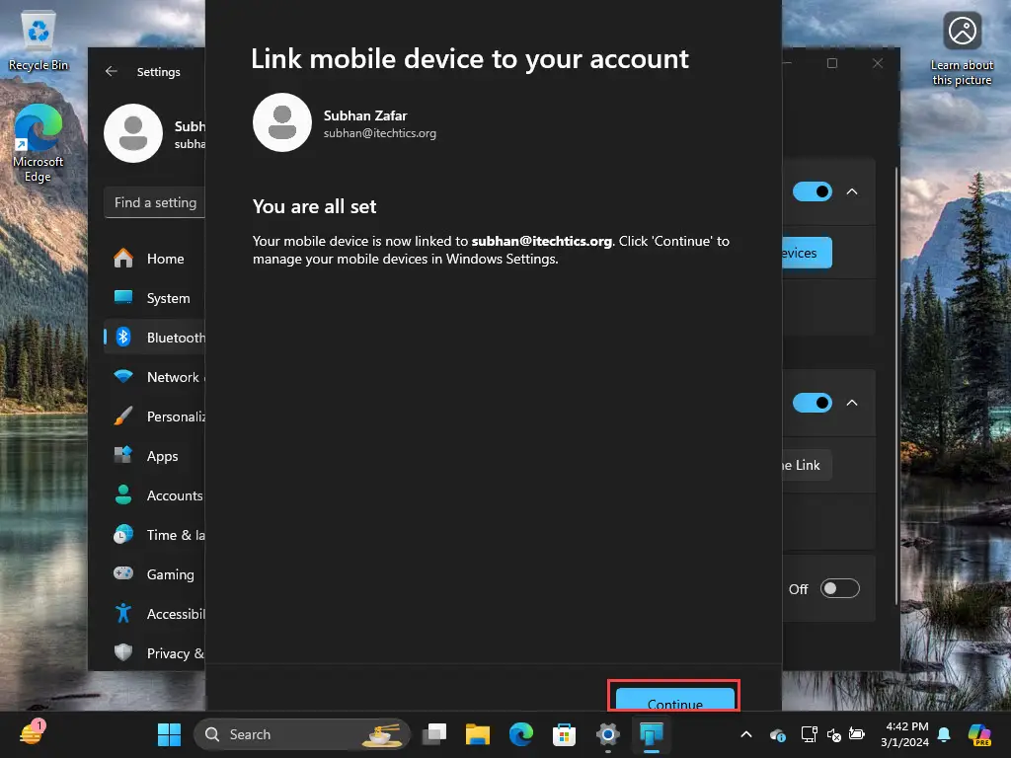Open Time & language settings
Image resolution: width=1011 pixels, height=758 pixels.
[155, 534]
